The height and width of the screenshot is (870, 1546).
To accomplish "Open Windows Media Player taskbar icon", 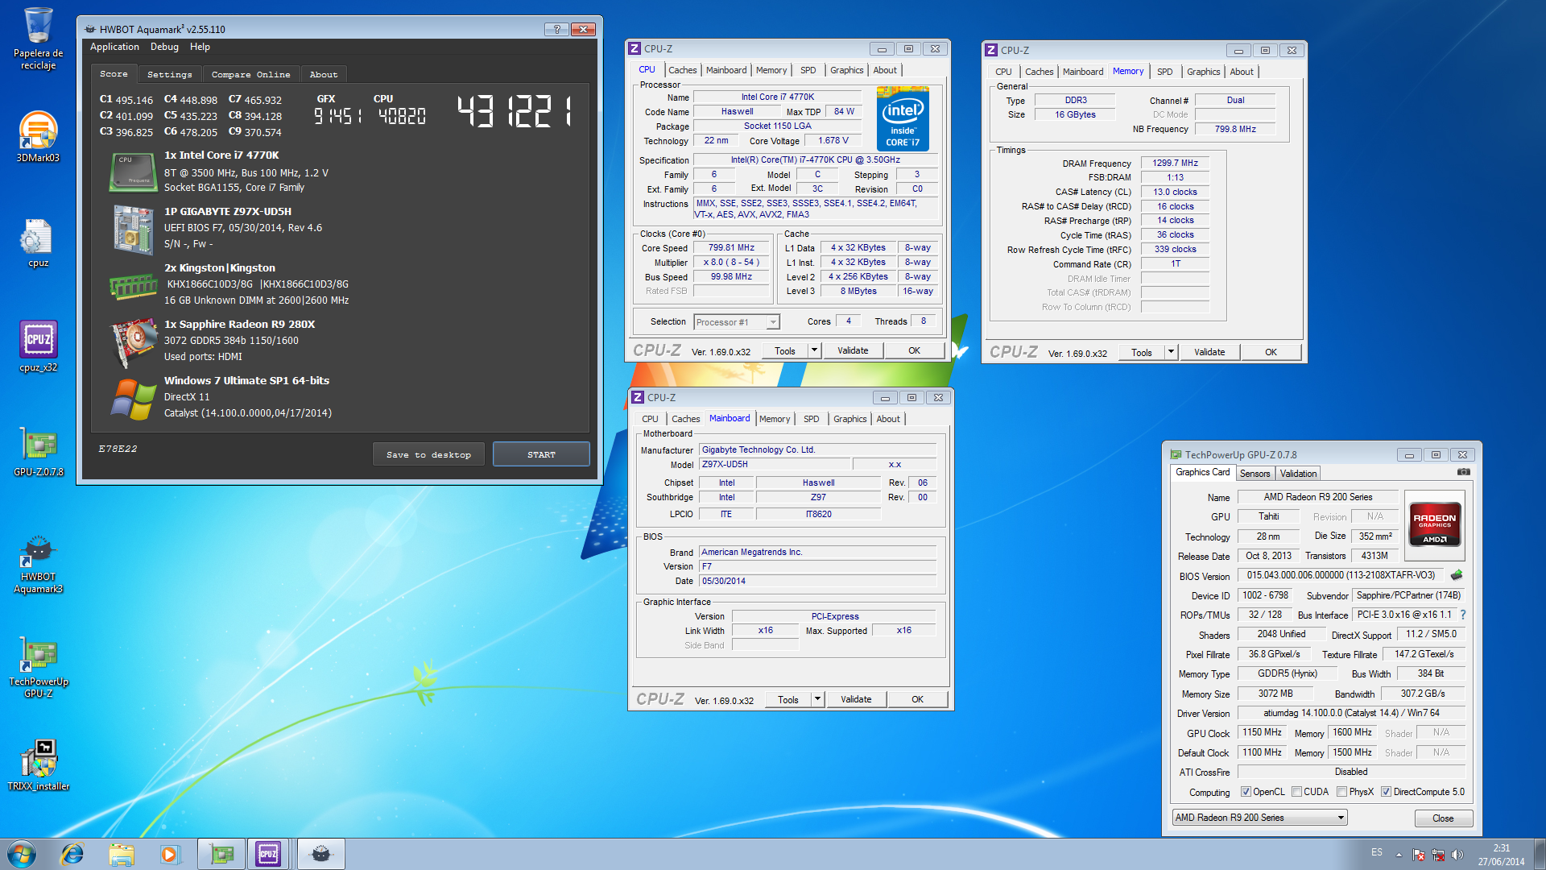I will pyautogui.click(x=169, y=854).
